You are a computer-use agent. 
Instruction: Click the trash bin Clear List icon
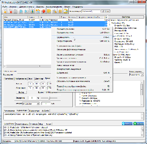tap(15, 11)
